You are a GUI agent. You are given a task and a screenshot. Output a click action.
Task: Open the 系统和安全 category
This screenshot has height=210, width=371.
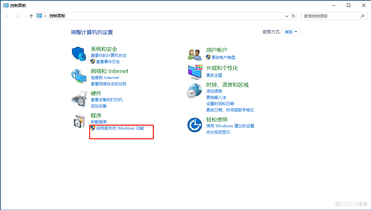[104, 49]
